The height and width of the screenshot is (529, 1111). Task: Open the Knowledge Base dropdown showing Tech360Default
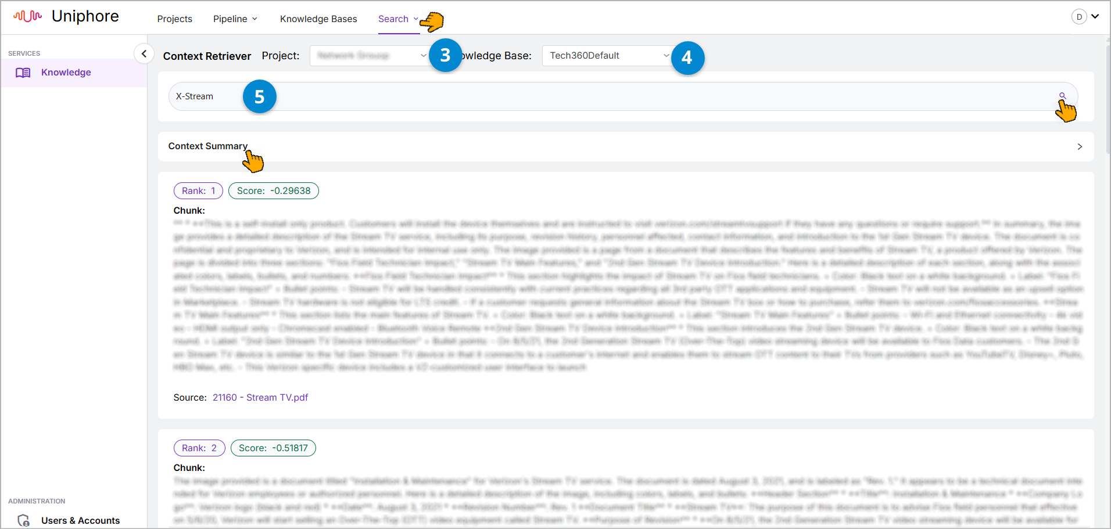pos(607,56)
